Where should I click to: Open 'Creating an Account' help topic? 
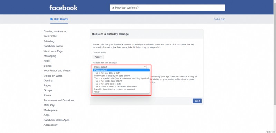point(55,31)
